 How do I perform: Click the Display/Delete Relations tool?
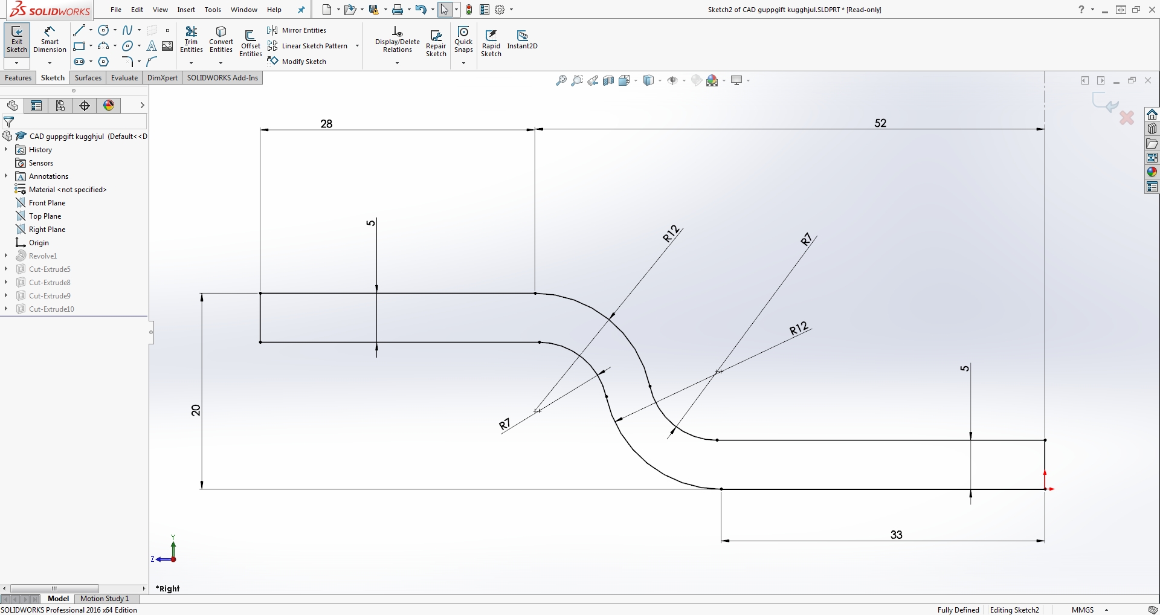pyautogui.click(x=397, y=40)
